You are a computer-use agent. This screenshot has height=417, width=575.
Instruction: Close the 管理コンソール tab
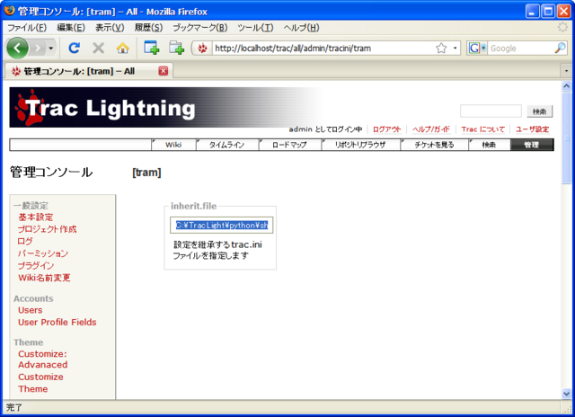[164, 71]
